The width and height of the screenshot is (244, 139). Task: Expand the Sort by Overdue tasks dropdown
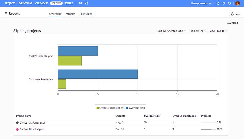[177, 31]
